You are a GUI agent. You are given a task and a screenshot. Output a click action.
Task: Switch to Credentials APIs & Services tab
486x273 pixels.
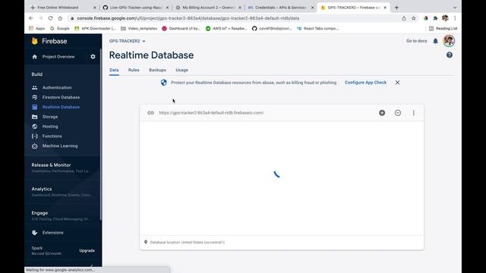[x=280, y=8]
